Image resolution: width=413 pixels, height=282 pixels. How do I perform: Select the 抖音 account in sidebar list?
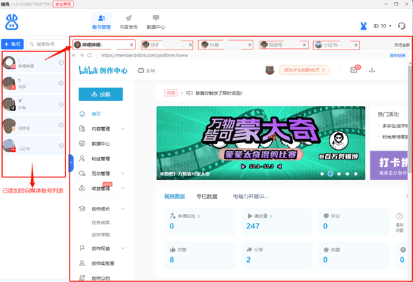34,105
